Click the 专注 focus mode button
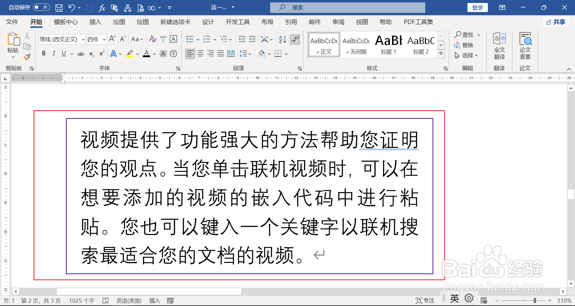This screenshot has width=575, height=306. coord(425,301)
